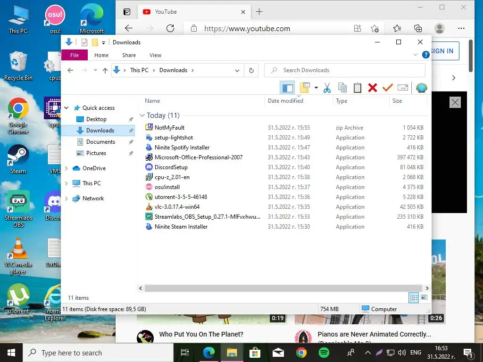Image resolution: width=483 pixels, height=362 pixels.
Task: Switch to details view layout button
Action: [414, 297]
